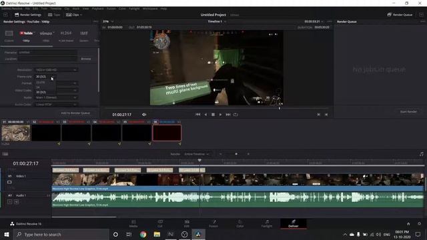
Task: Open the Render Queue panel button
Action: tap(400, 15)
